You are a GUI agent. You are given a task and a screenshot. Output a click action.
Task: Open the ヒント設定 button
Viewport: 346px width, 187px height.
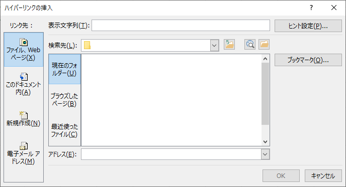308,26
